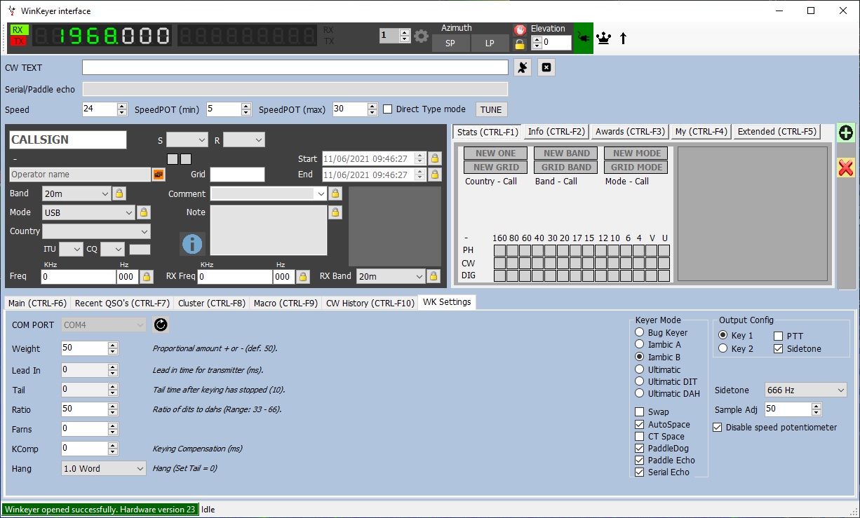The width and height of the screenshot is (860, 518).
Task: Click the orange icon beside Operator name
Action: [x=158, y=175]
